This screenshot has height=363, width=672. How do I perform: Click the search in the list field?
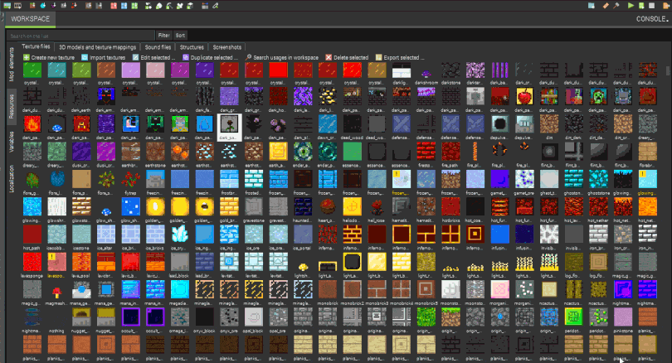80,36
